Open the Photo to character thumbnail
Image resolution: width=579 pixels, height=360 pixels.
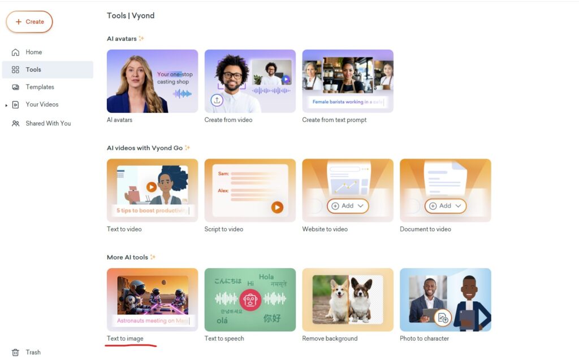446,300
